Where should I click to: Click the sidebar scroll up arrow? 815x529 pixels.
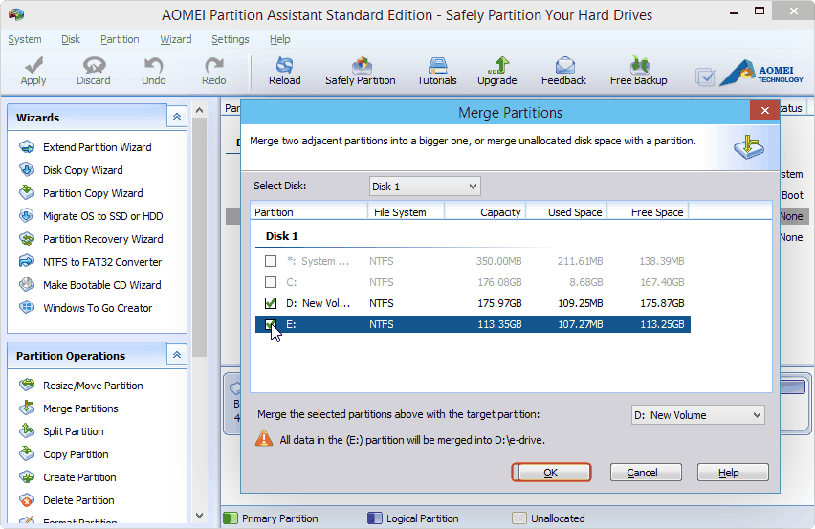pos(200,110)
